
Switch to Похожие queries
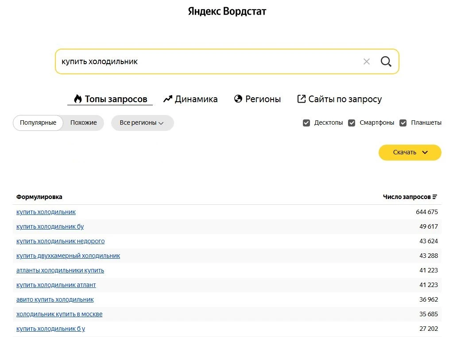[x=83, y=123]
